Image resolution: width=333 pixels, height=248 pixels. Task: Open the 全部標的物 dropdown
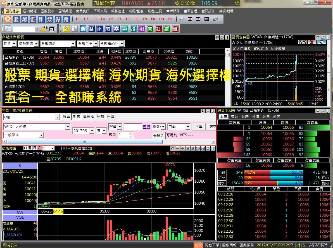pyautogui.click(x=122, y=44)
